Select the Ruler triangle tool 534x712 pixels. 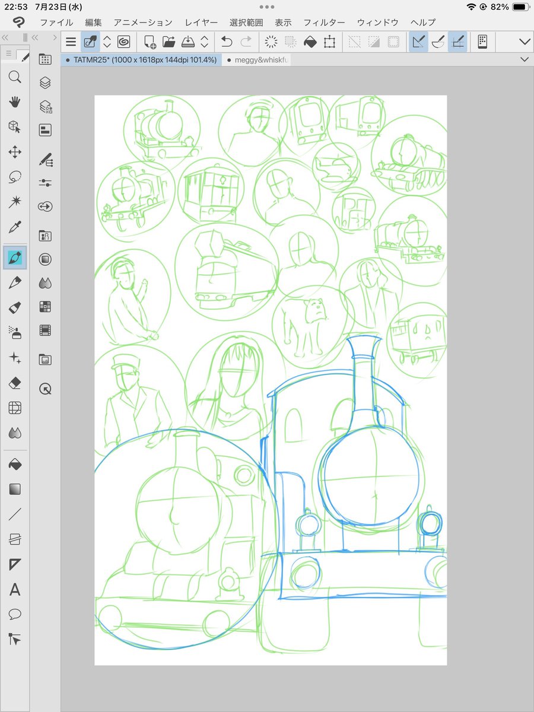[x=15, y=564]
